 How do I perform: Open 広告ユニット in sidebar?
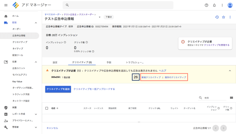pyautogui.click(x=19, y=68)
